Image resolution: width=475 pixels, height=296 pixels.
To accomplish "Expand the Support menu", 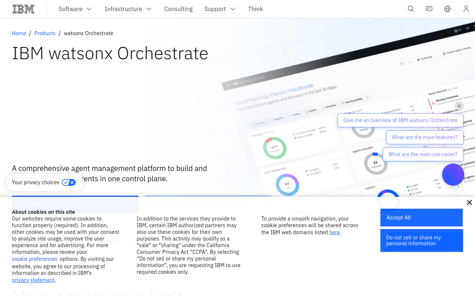I will [x=220, y=9].
